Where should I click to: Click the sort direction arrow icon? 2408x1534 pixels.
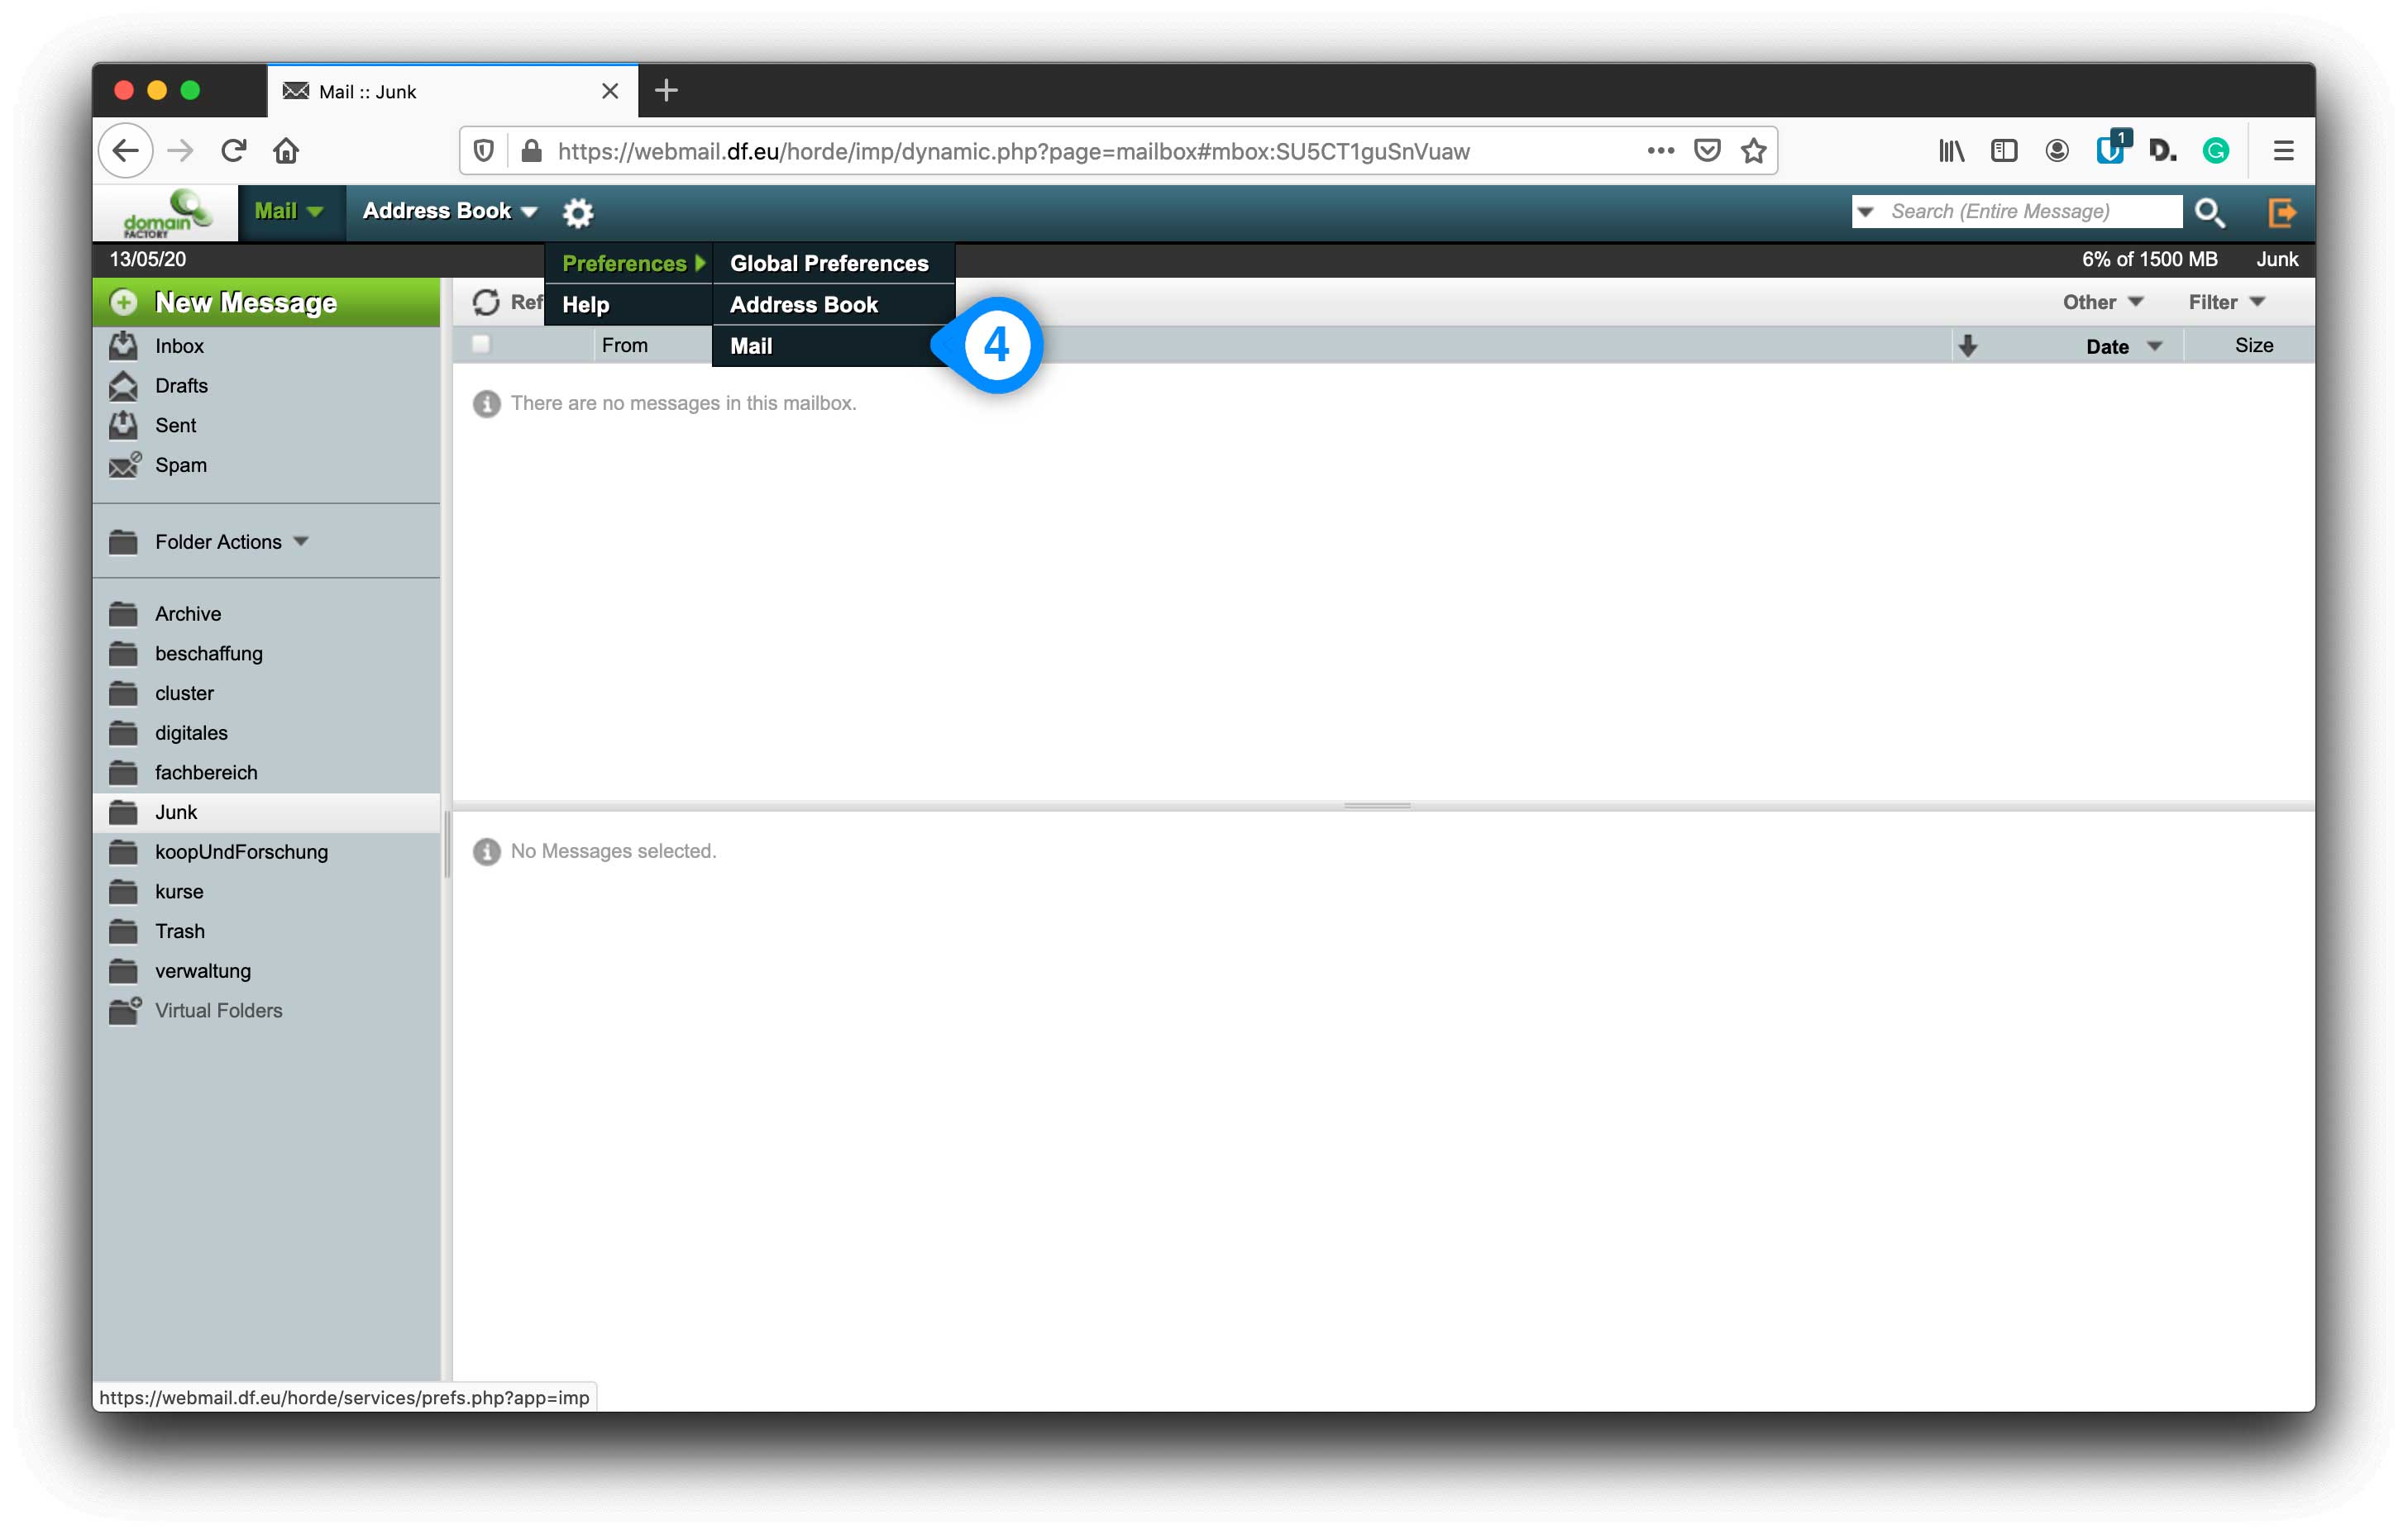pos(1967,345)
